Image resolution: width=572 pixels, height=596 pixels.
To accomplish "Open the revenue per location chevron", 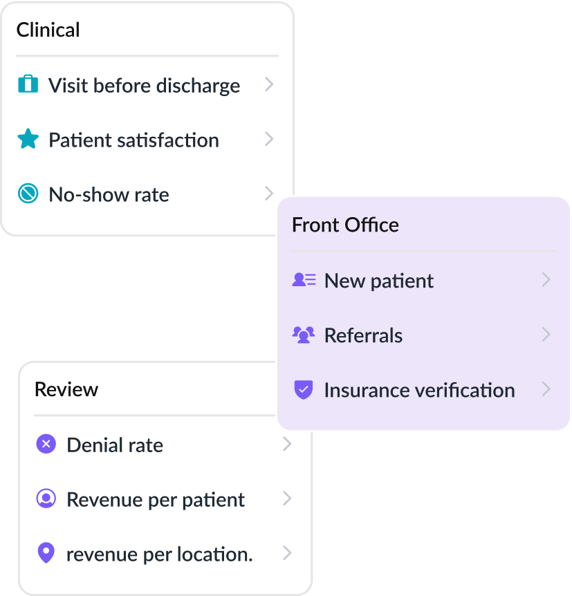I will [287, 553].
